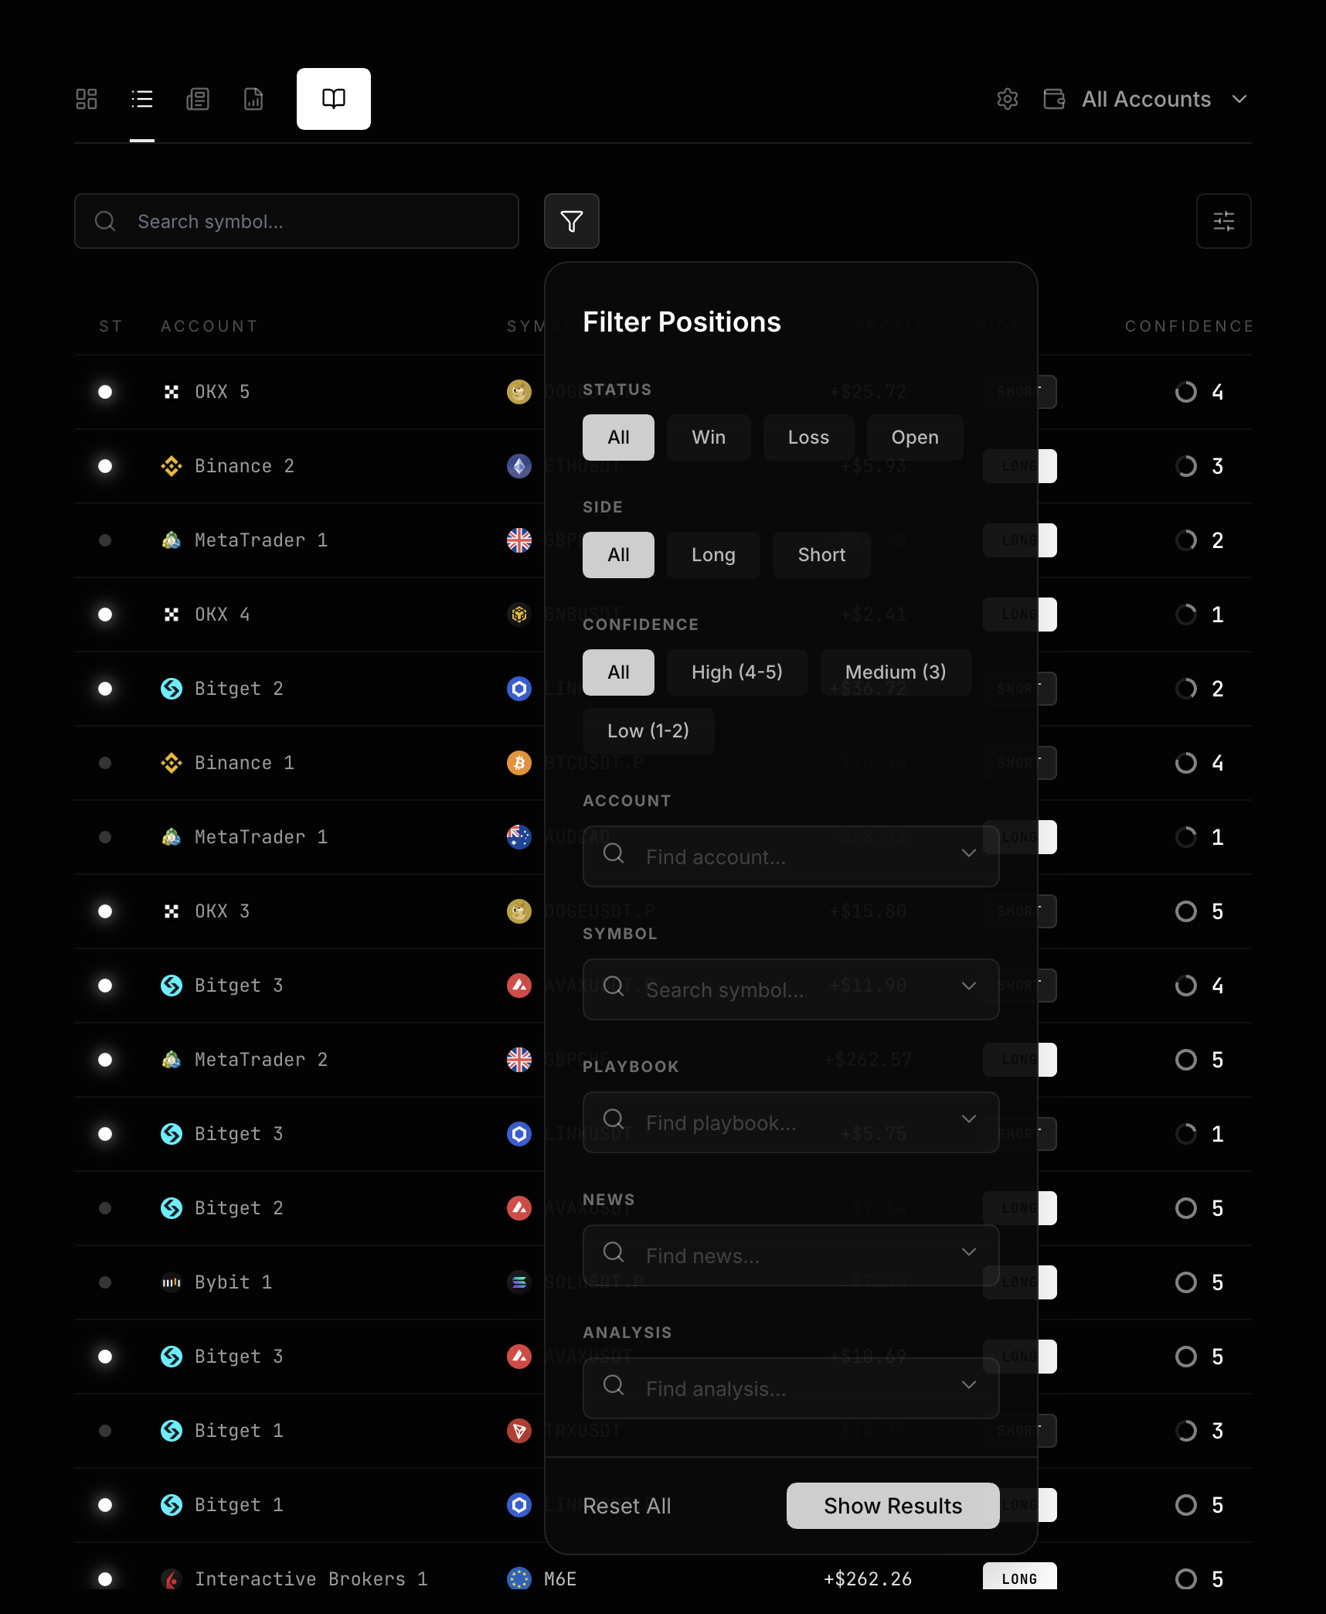The width and height of the screenshot is (1326, 1614).
Task: Open the column settings sliders icon
Action: [x=1224, y=221]
